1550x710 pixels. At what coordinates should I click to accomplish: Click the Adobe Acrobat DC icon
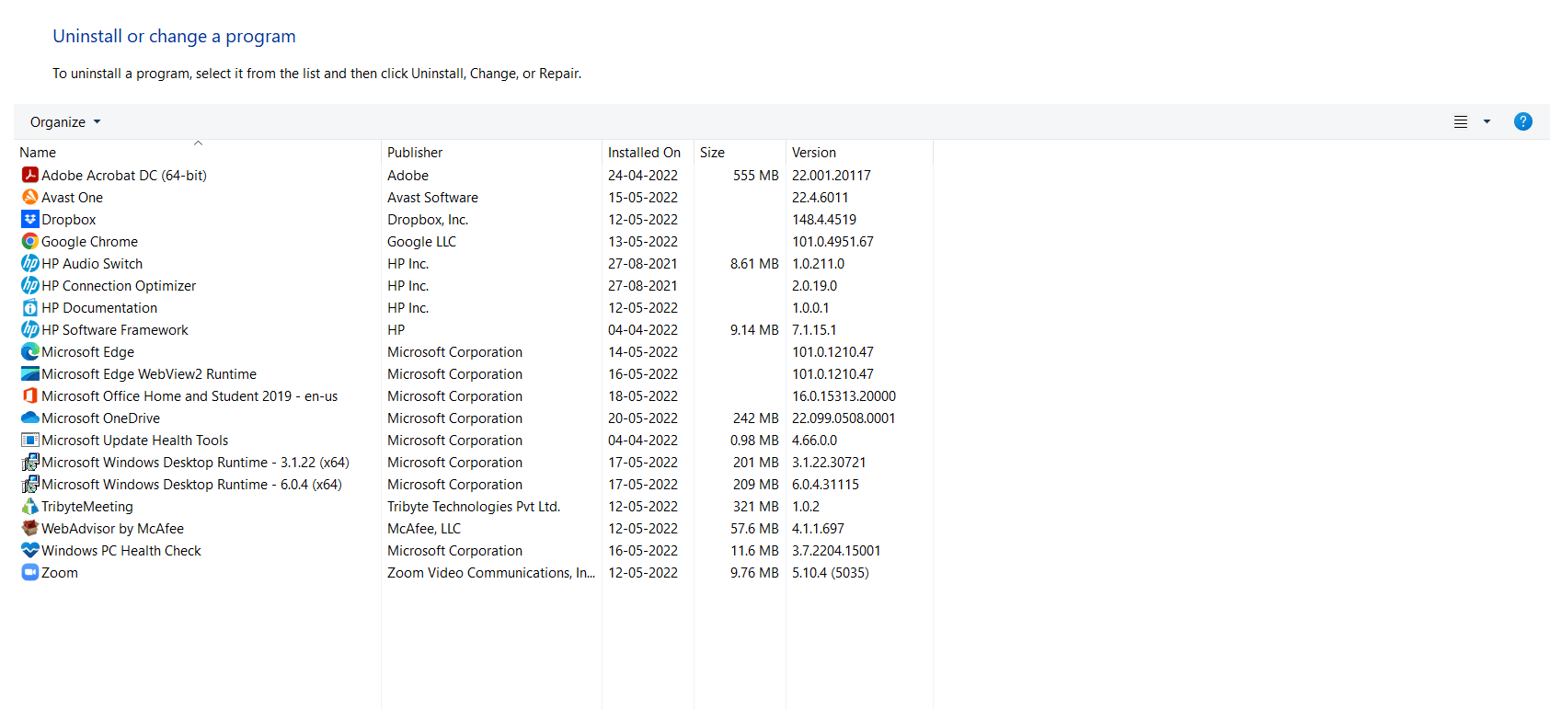pyautogui.click(x=30, y=175)
